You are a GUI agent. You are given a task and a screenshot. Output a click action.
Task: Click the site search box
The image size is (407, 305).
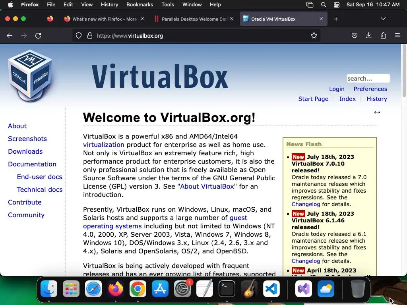pyautogui.click(x=368, y=78)
